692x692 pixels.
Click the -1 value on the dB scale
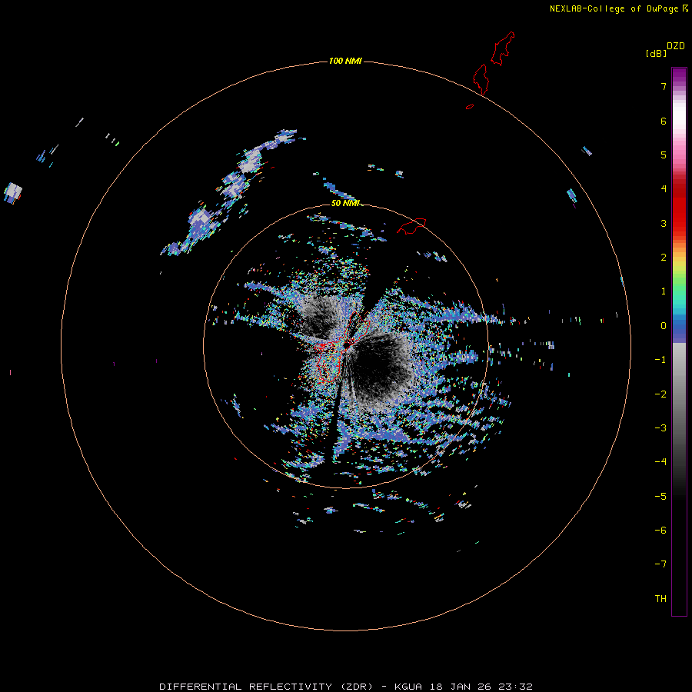660,360
